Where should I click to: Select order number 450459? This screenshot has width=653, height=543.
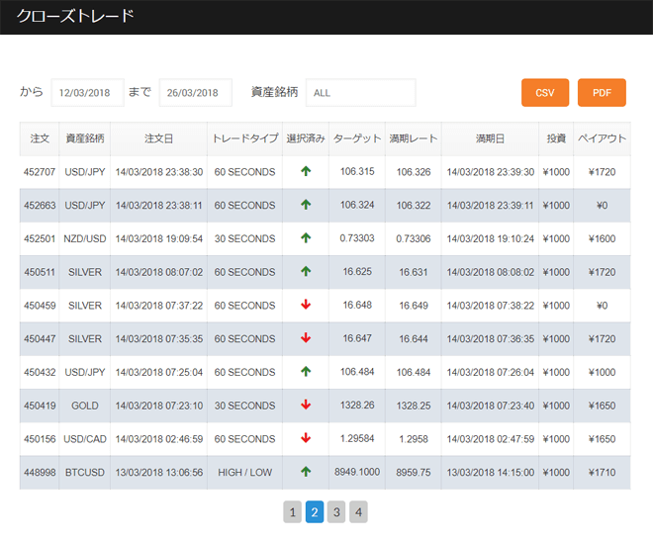(40, 306)
